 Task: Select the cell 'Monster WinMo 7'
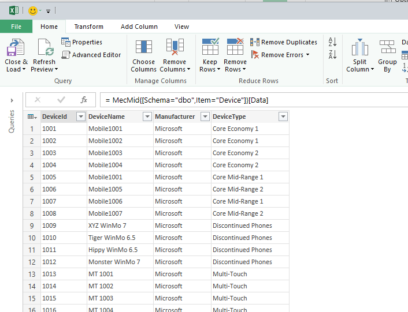[120, 262]
